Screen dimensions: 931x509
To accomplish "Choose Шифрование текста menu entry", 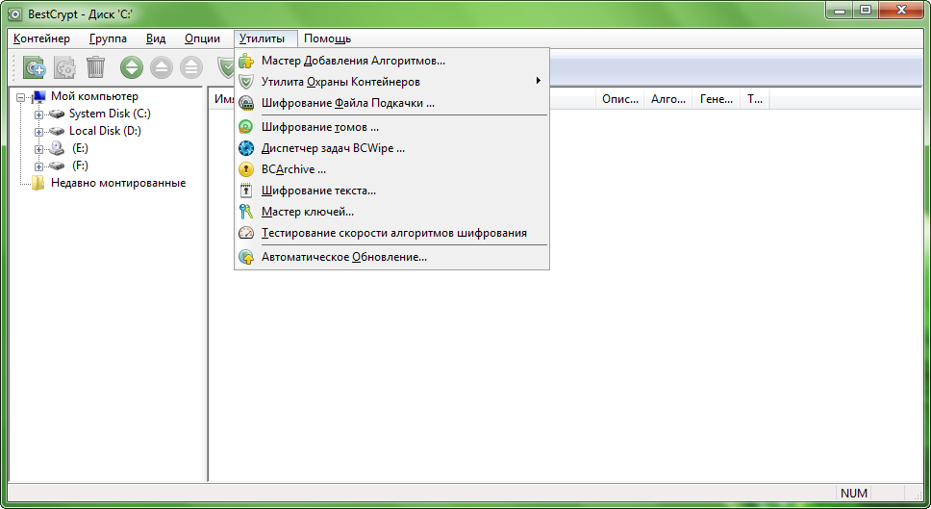I will click(x=391, y=191).
